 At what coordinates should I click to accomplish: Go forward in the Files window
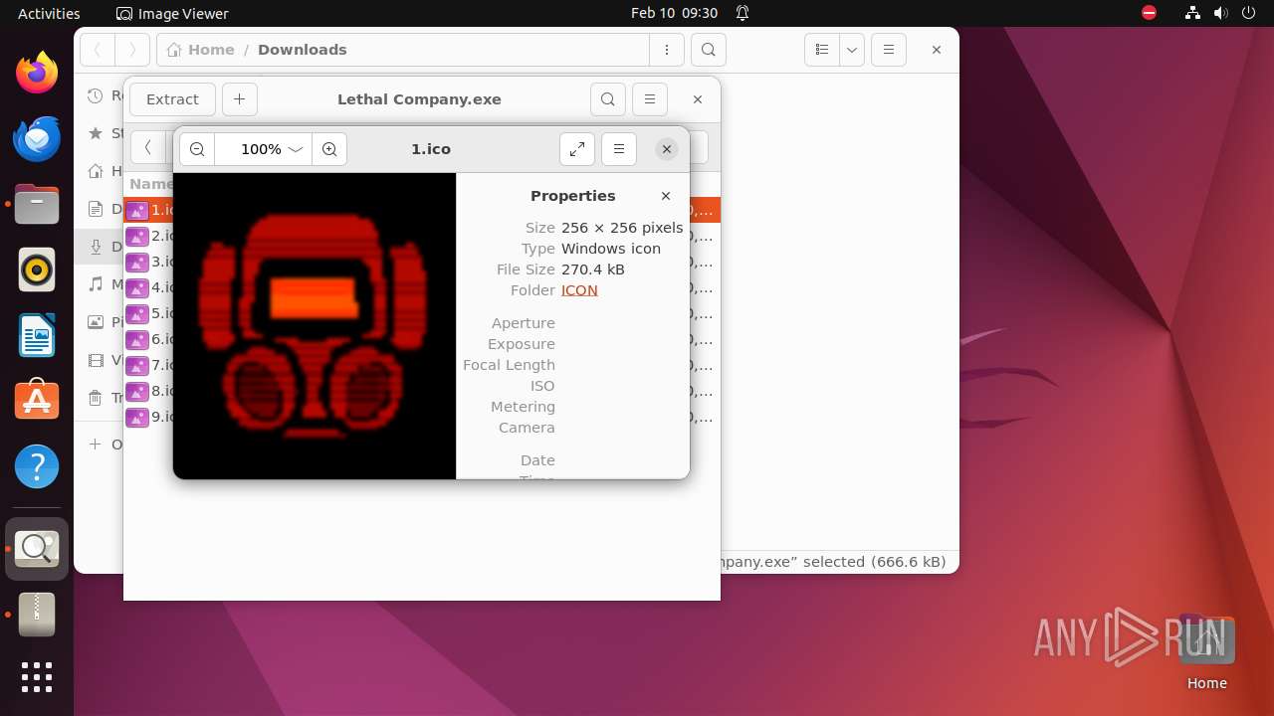point(132,50)
